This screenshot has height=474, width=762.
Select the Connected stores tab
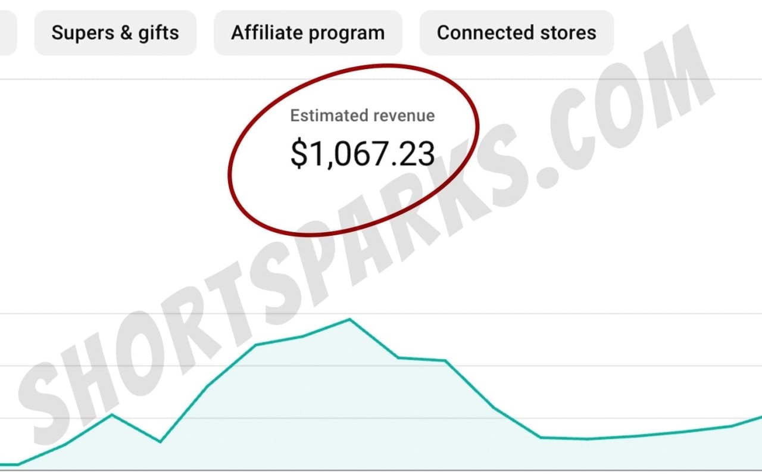[517, 33]
